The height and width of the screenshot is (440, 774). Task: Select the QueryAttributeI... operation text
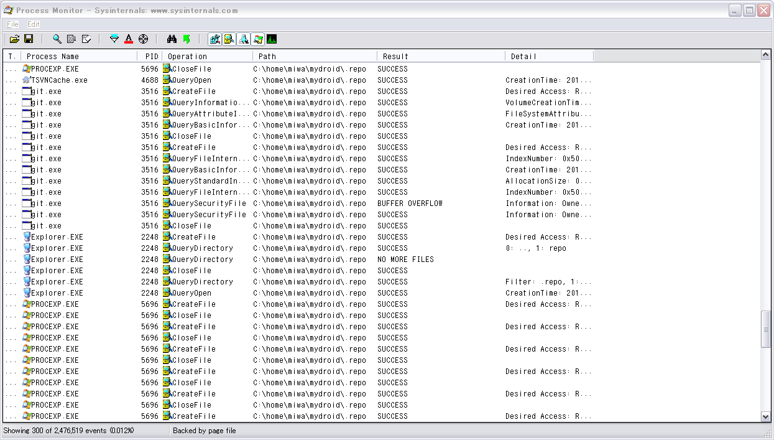211,114
